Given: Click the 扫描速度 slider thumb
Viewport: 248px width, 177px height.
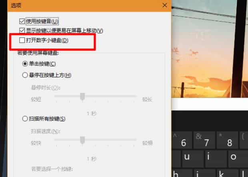Looking at the screenshot, I should coord(82,140).
